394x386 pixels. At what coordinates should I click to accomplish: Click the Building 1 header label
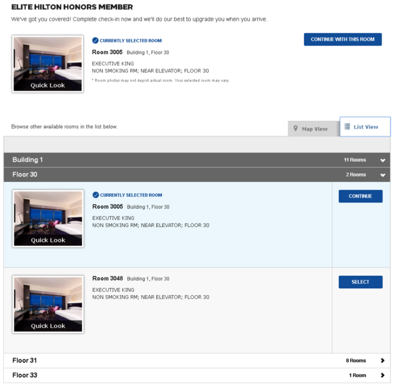[x=28, y=160]
